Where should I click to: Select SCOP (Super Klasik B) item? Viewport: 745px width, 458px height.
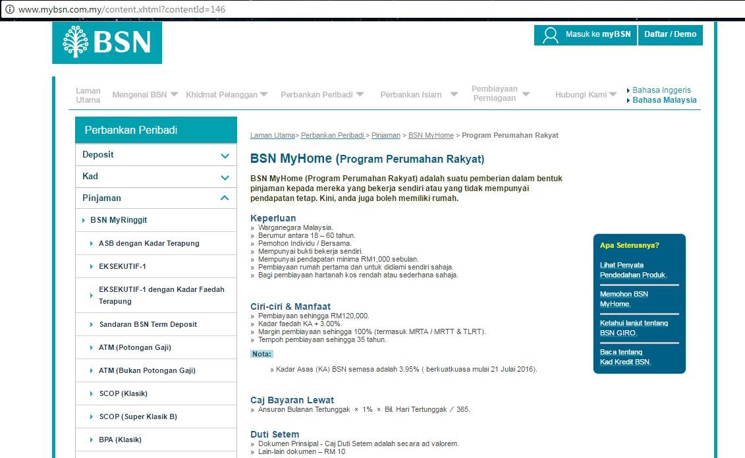click(x=138, y=416)
